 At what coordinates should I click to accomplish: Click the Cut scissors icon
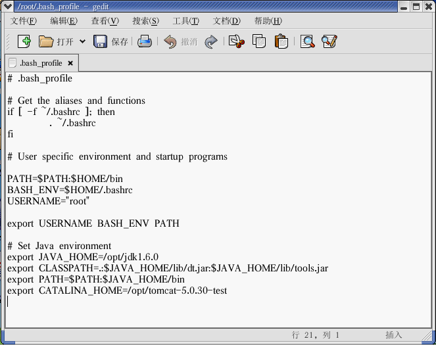(237, 41)
